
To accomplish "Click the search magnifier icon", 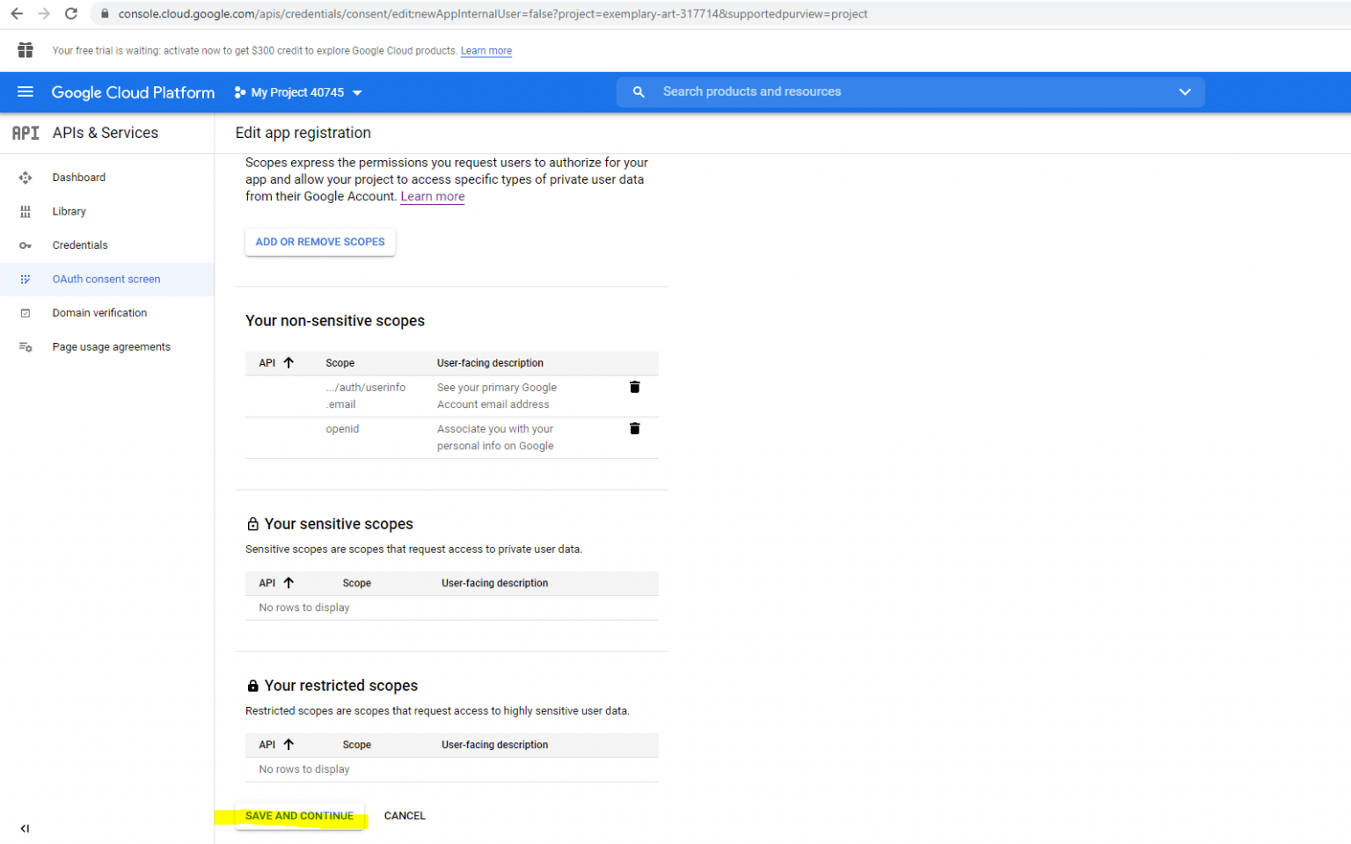I will 639,92.
